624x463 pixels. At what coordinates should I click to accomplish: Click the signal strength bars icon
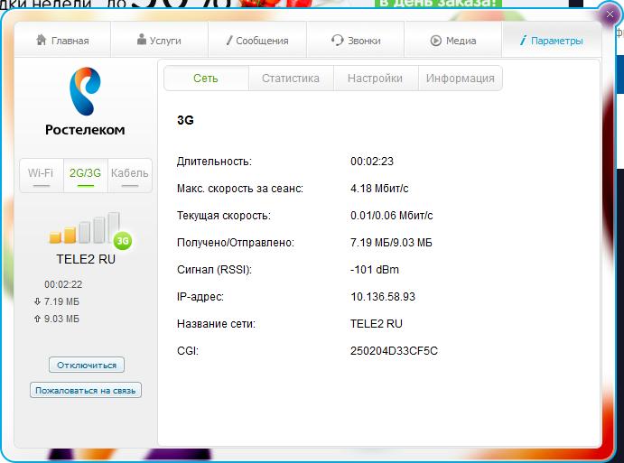(84, 229)
